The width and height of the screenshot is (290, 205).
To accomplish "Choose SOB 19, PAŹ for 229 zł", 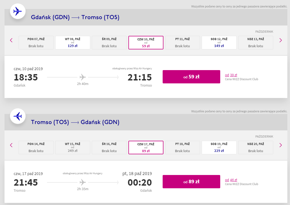I will (x=219, y=147).
